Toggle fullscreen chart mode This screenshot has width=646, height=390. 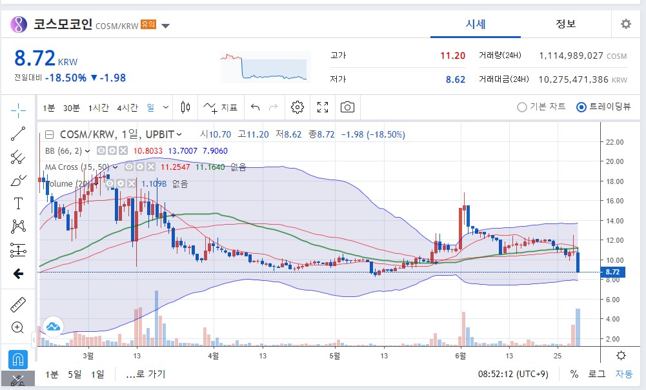(323, 108)
